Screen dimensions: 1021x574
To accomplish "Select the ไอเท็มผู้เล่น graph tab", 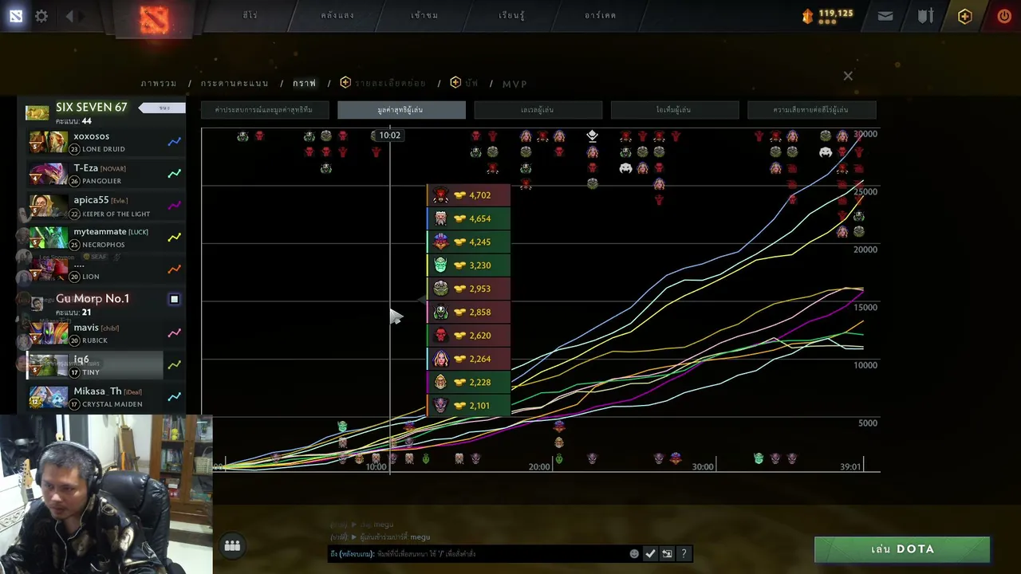I will tap(674, 110).
